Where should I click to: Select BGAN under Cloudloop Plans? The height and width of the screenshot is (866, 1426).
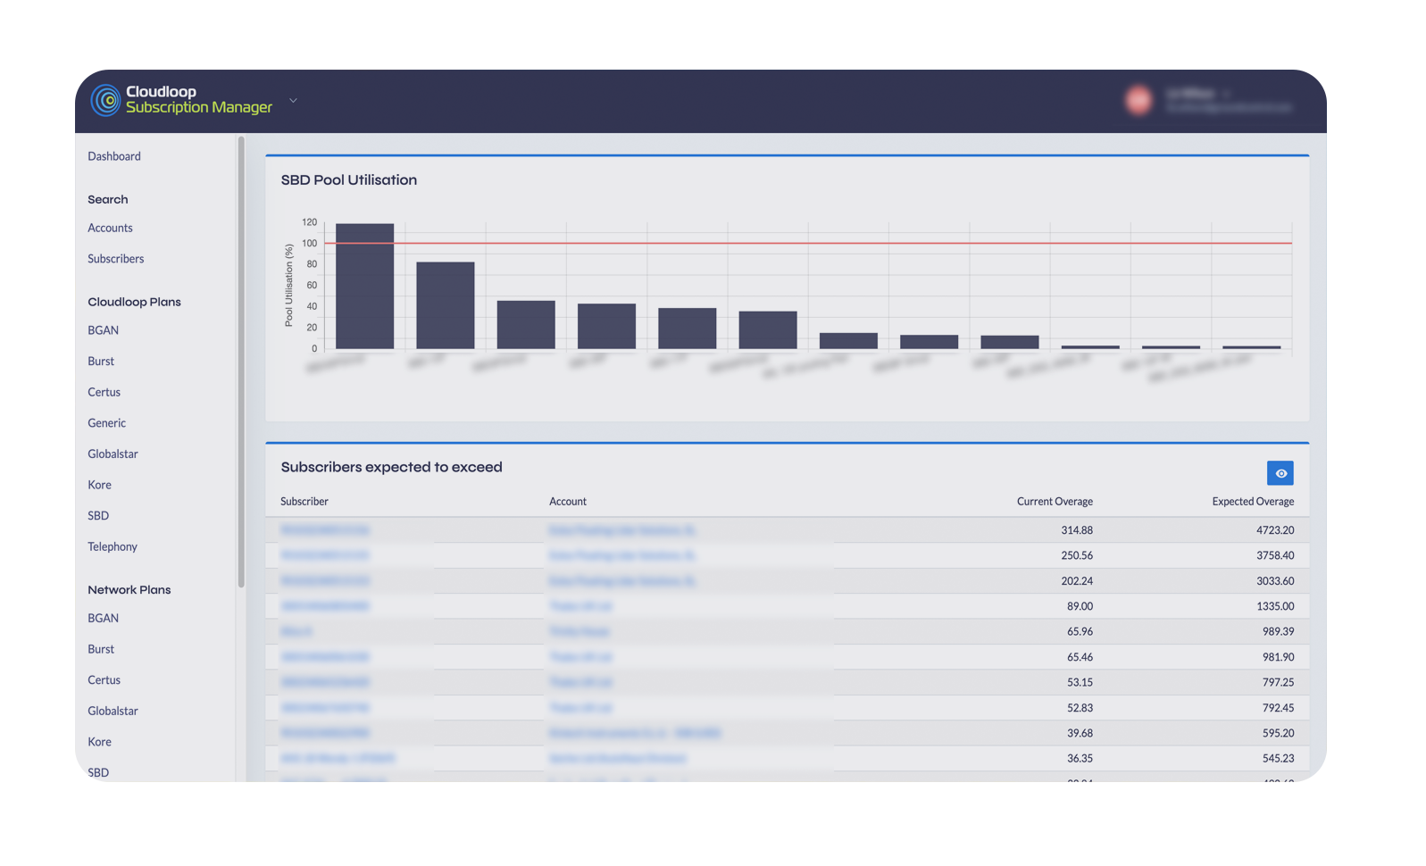click(103, 330)
